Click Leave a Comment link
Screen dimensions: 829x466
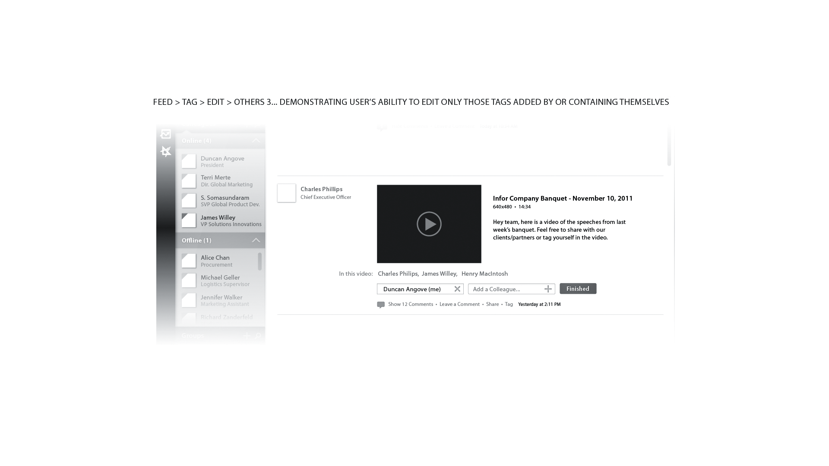pyautogui.click(x=459, y=304)
